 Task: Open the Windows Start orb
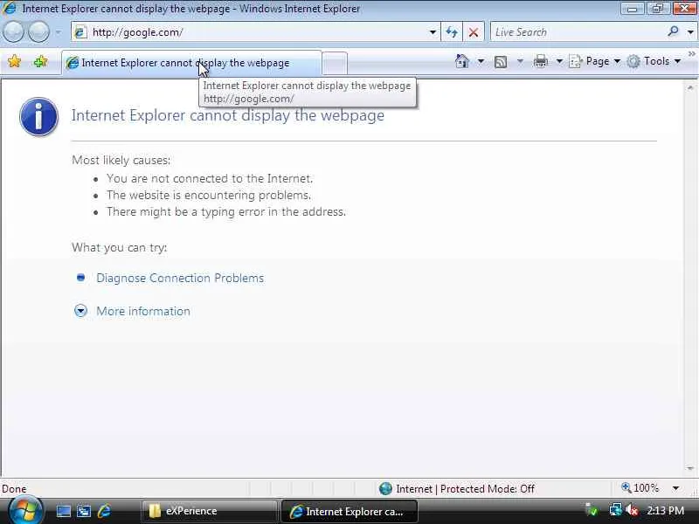[x=24, y=511]
